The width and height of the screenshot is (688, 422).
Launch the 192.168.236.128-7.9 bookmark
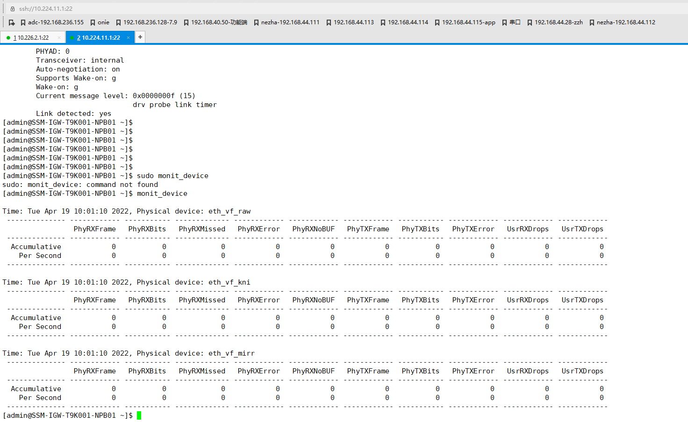(146, 22)
